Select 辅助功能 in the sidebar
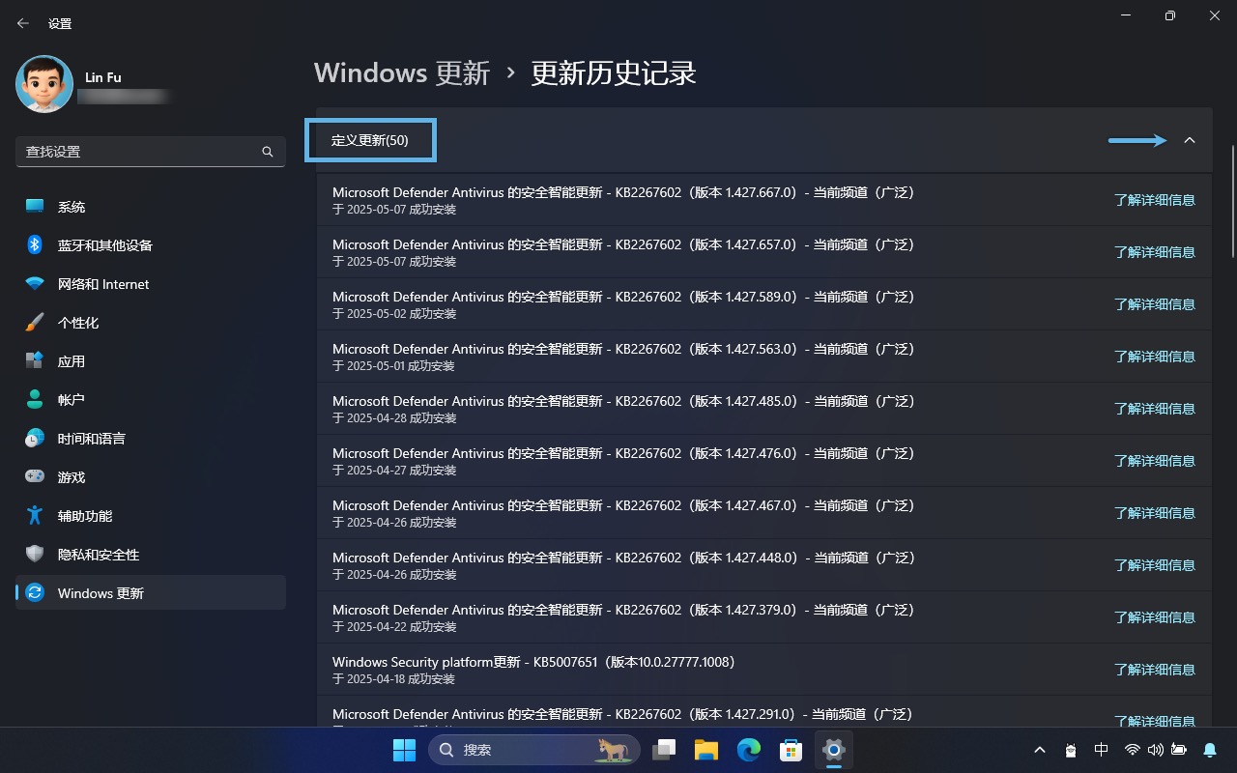1237x773 pixels. click(151, 516)
